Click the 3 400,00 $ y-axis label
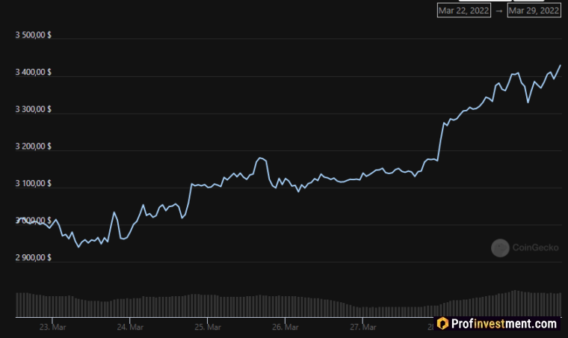The height and width of the screenshot is (338, 568). [x=33, y=72]
